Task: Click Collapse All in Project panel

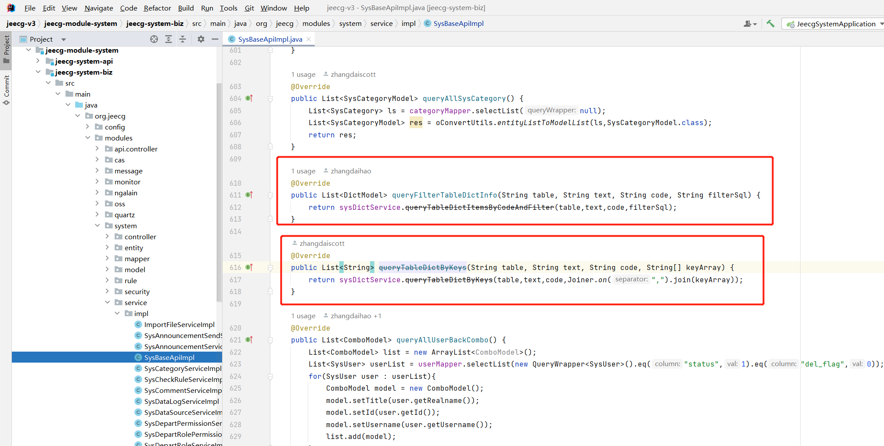Action: (183, 39)
